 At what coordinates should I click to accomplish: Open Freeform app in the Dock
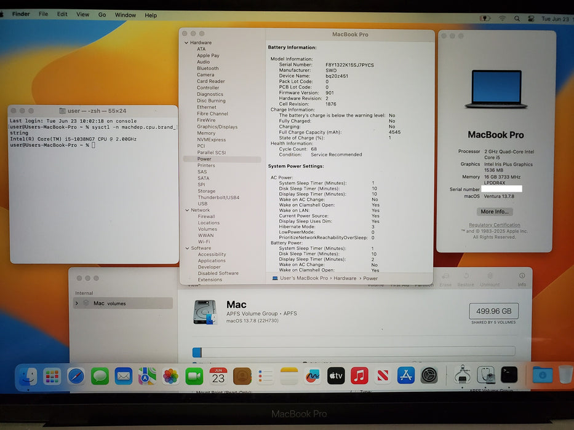[313, 376]
